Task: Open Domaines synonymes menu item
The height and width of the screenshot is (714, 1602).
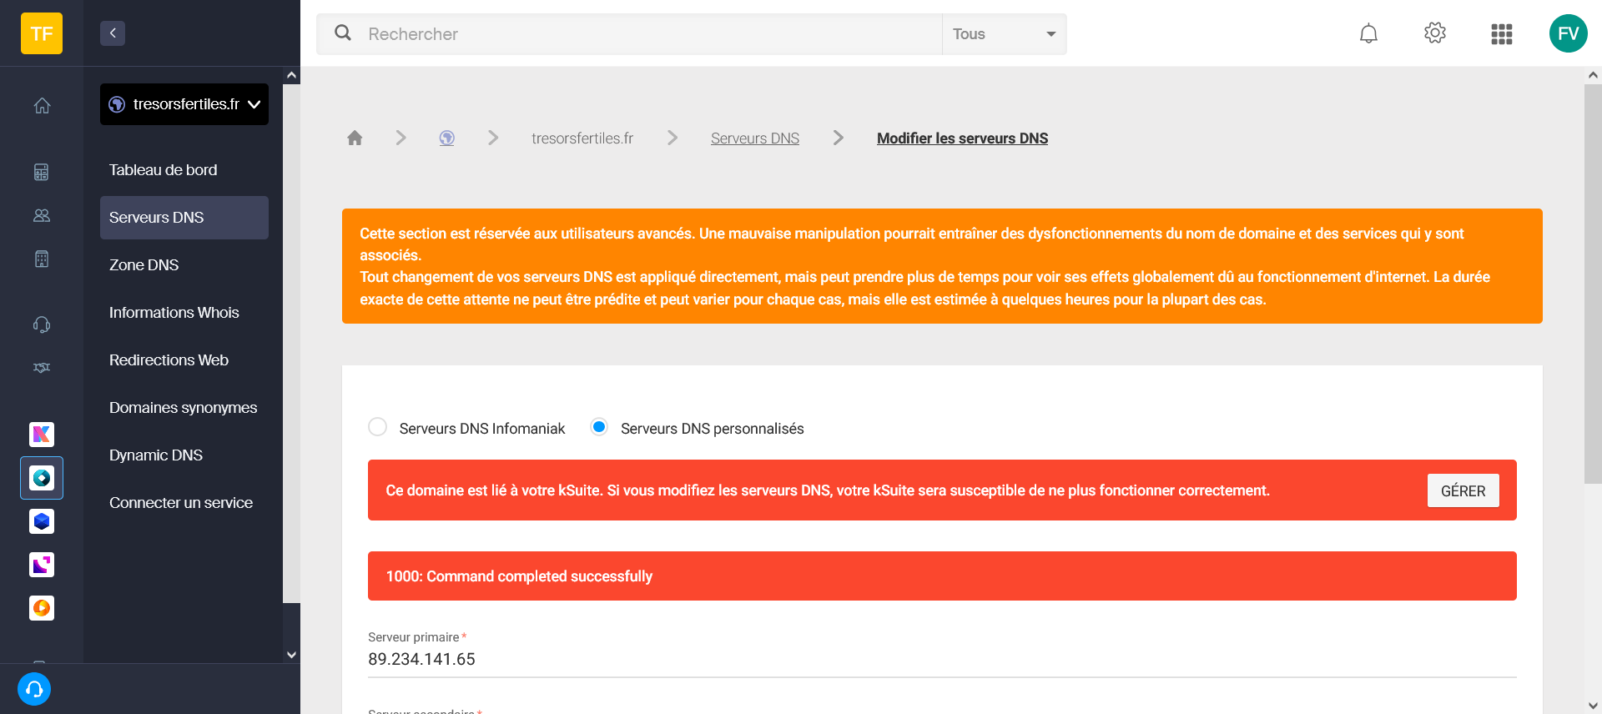Action: coord(184,408)
